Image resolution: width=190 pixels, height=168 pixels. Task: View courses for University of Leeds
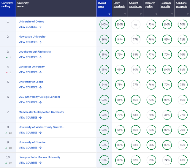click(x=30, y=87)
